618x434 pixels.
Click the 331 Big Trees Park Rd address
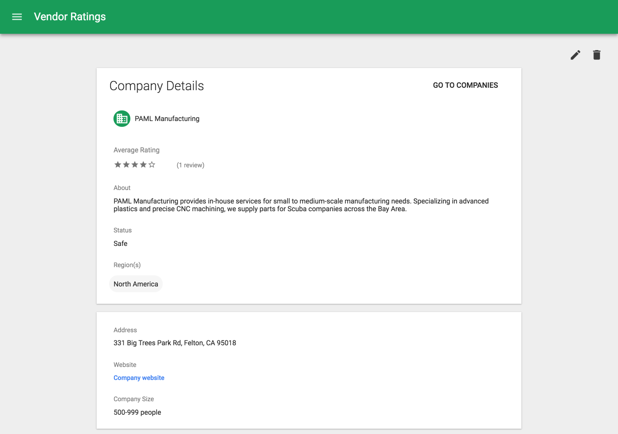[175, 343]
